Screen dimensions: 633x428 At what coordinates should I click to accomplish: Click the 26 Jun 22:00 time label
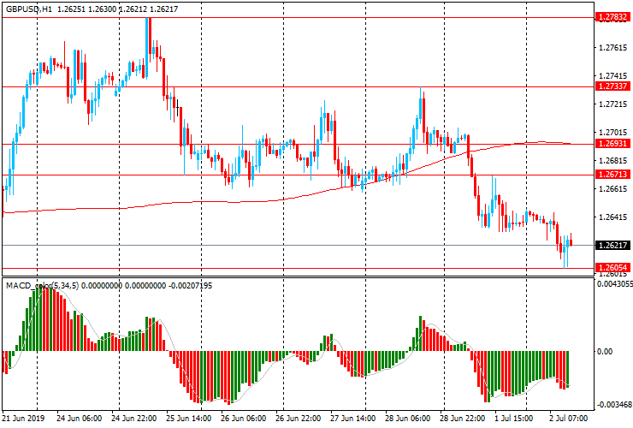(299, 419)
